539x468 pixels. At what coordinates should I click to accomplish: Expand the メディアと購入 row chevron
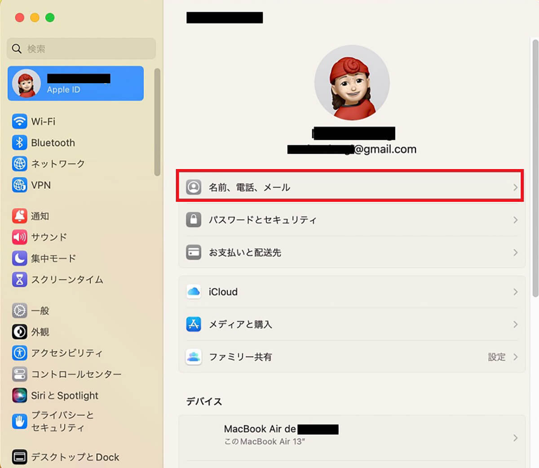515,324
